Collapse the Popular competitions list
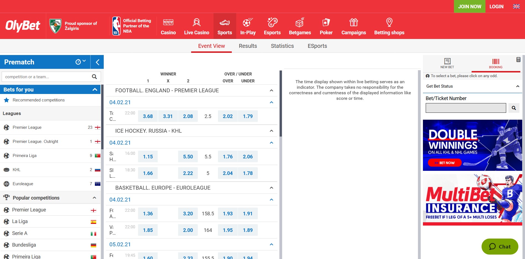The height and width of the screenshot is (259, 525). 94,198
